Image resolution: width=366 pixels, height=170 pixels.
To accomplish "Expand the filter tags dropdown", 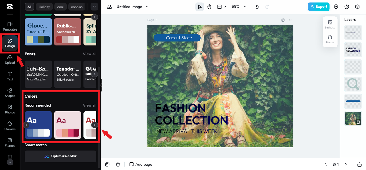I will (x=94, y=7).
